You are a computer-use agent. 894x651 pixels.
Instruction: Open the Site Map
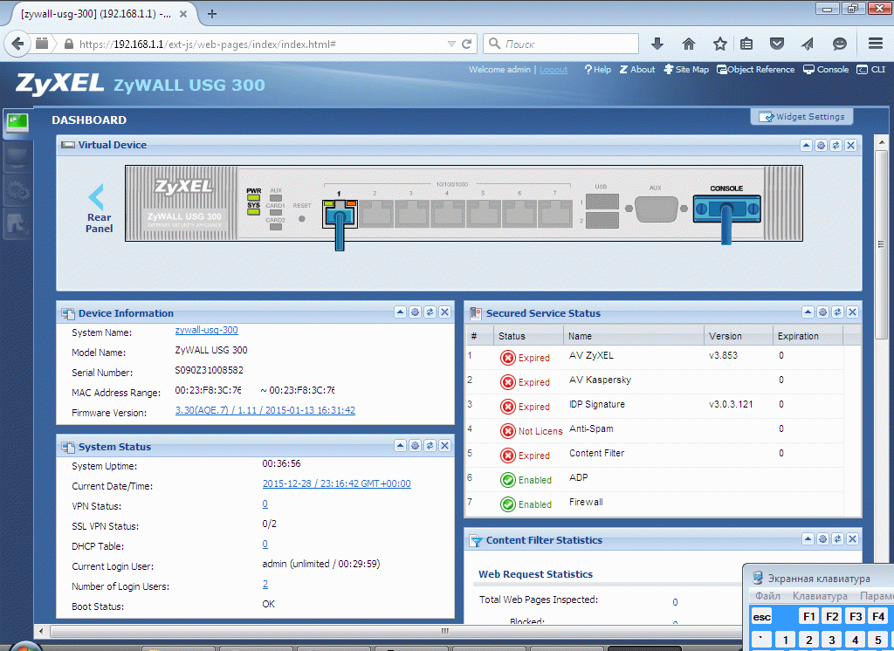click(x=686, y=70)
